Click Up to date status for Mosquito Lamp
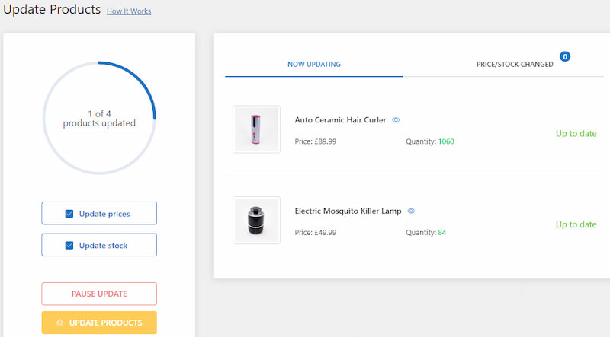The height and width of the screenshot is (337, 610). (x=576, y=224)
